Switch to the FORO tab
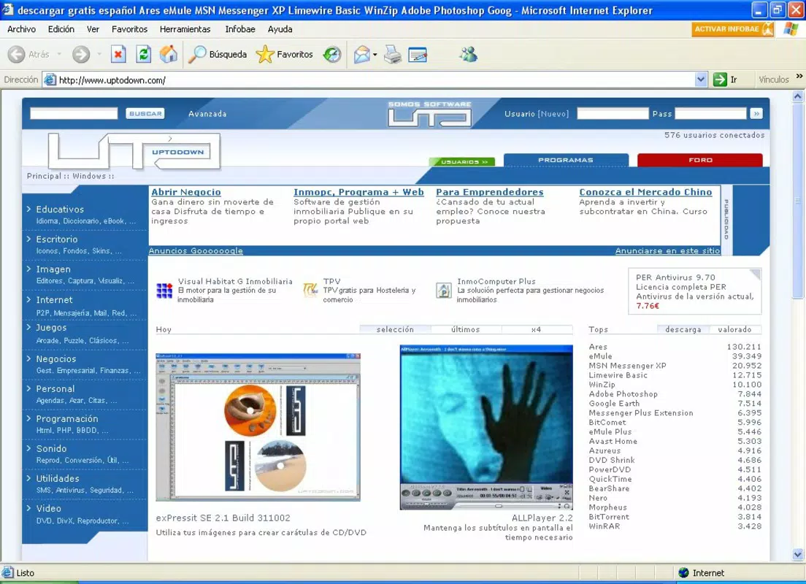 700,161
